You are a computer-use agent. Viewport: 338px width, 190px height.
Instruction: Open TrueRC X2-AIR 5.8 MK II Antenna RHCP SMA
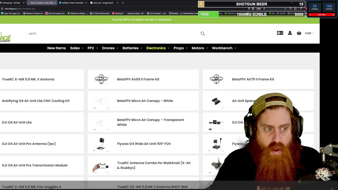(x=152, y=187)
